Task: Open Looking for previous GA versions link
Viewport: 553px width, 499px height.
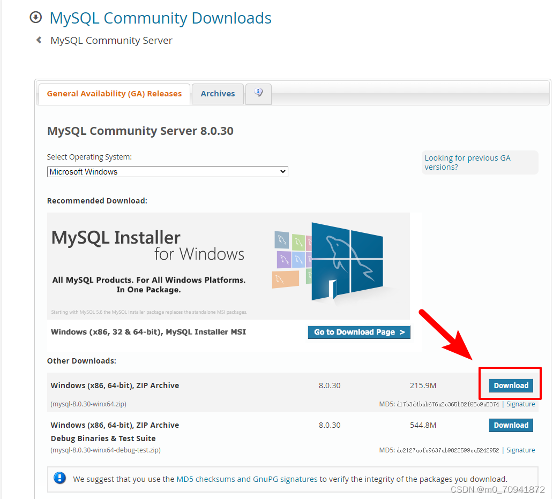Action: [x=467, y=162]
